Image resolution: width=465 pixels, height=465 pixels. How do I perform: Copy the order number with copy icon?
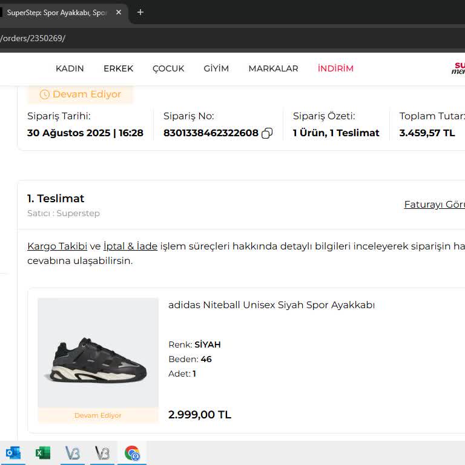click(267, 133)
